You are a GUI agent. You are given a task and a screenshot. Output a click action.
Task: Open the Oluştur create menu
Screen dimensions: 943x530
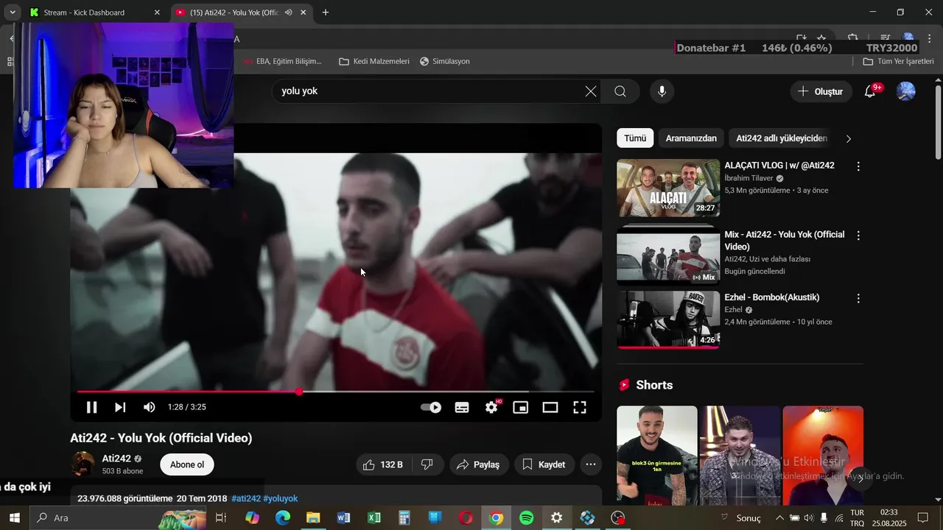coord(821,91)
